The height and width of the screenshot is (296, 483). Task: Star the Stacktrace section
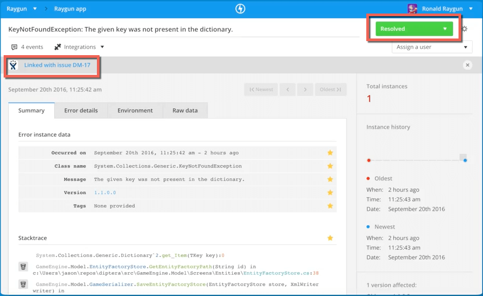click(x=330, y=238)
